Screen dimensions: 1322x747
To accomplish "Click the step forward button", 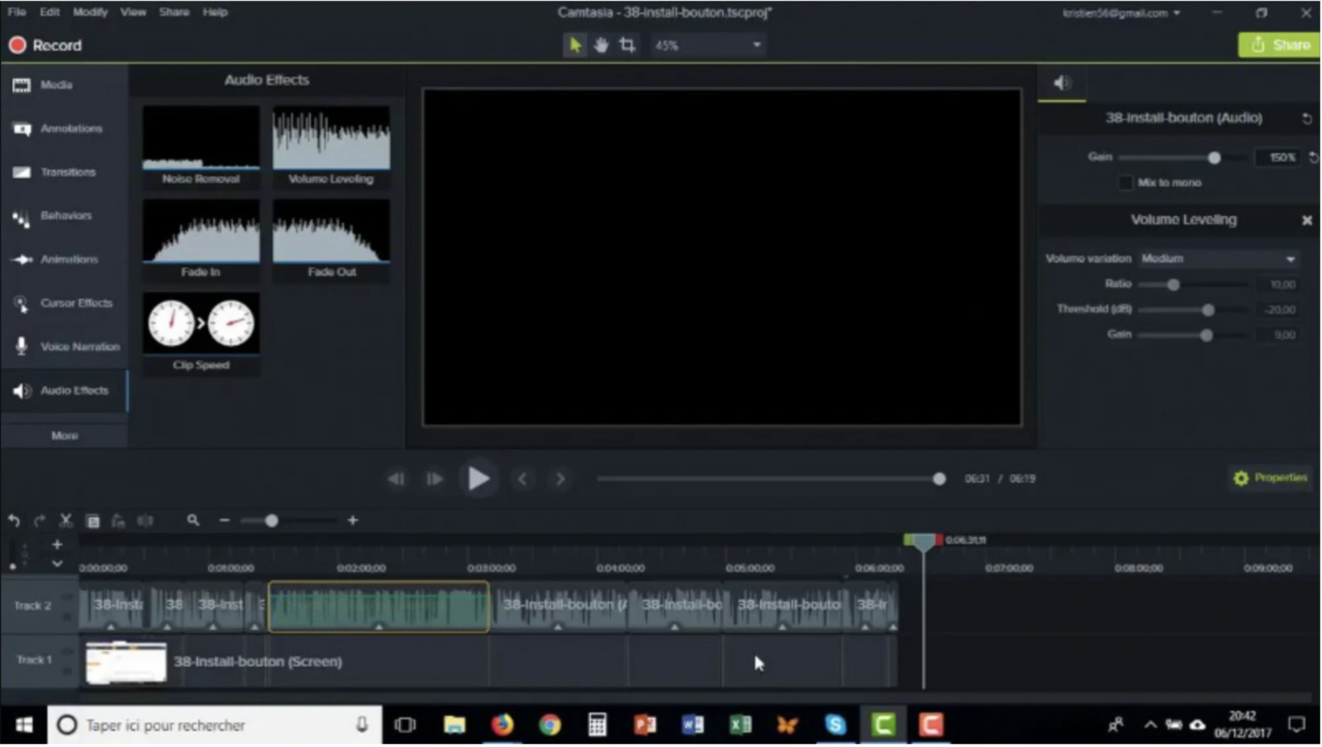I will click(434, 479).
